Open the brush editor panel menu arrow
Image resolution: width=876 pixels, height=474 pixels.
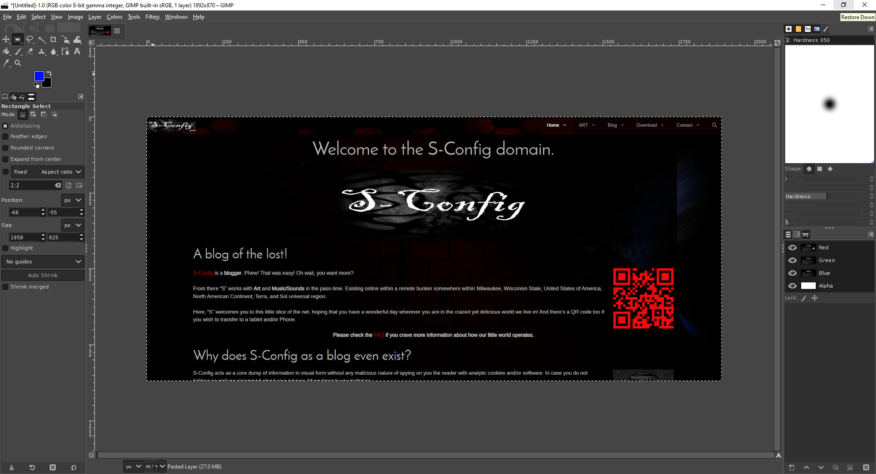871,29
